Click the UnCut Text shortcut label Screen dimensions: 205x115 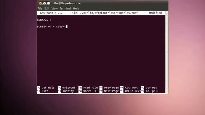[x=133, y=91]
